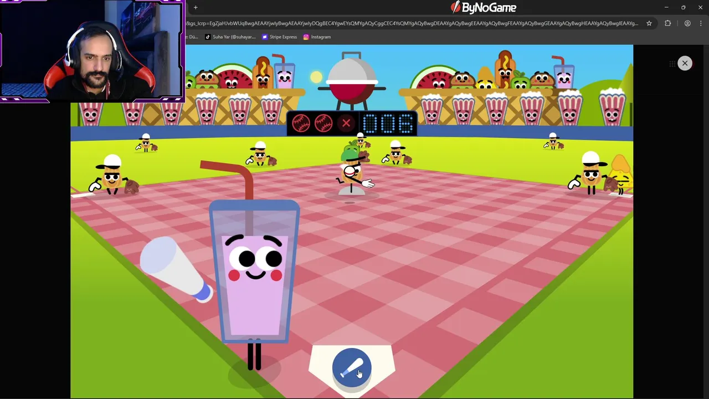Bookmark this page with the star
The image size is (709, 399).
(649, 23)
